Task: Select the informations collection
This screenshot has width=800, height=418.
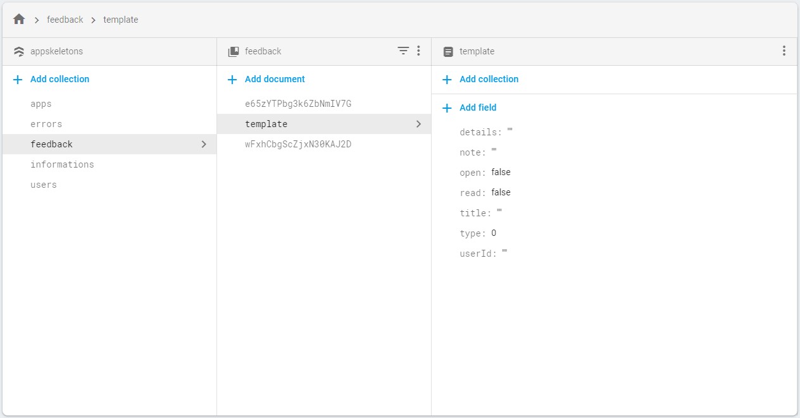Action: coord(62,164)
